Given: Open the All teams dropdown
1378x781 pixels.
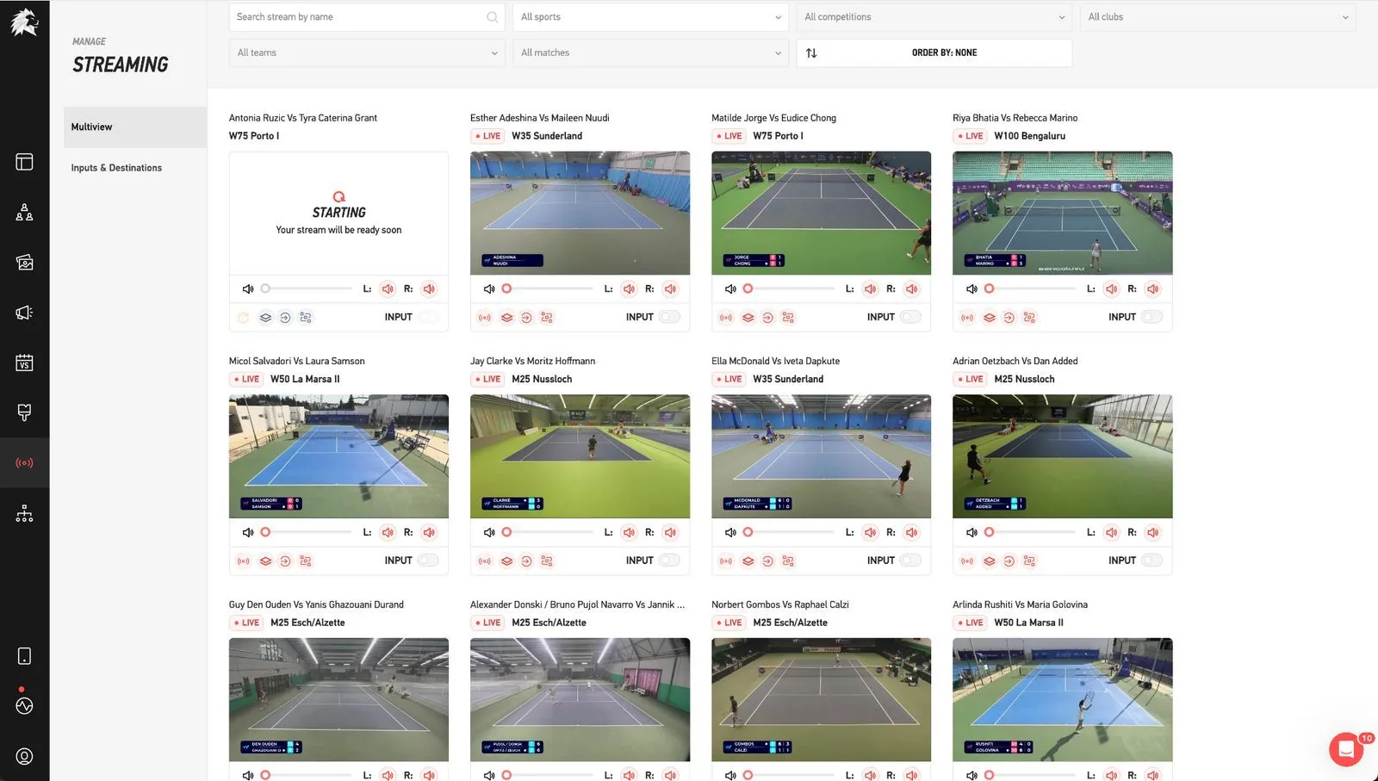Looking at the screenshot, I should coord(367,53).
